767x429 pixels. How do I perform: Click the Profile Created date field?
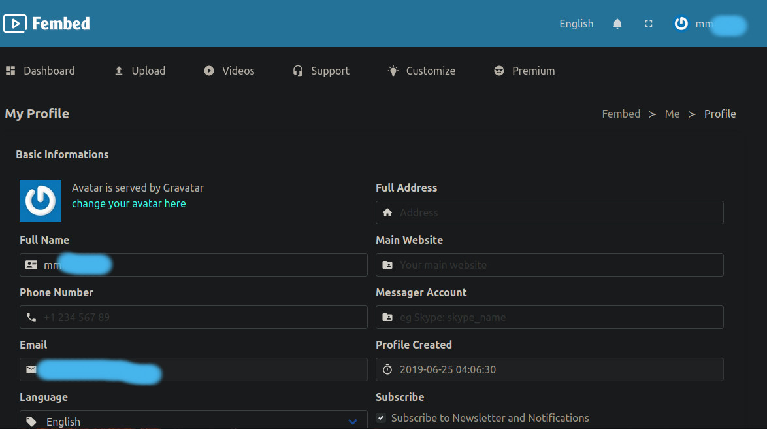tap(549, 369)
